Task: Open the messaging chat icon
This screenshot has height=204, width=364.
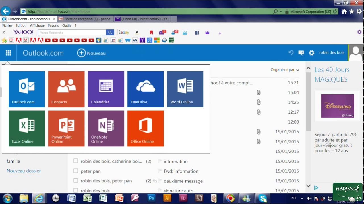Action: (x=301, y=53)
